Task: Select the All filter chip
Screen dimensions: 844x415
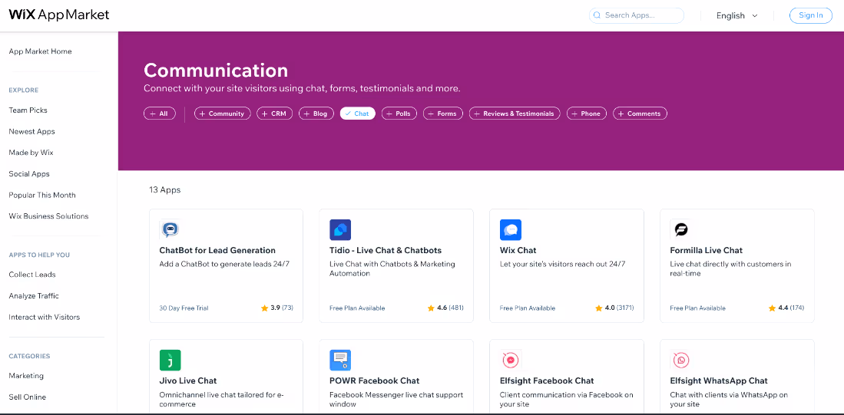Action: (x=159, y=114)
